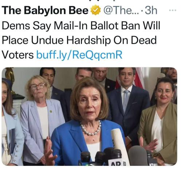
Task: Open the 3h timestamp permalink
Action: pyautogui.click(x=151, y=10)
